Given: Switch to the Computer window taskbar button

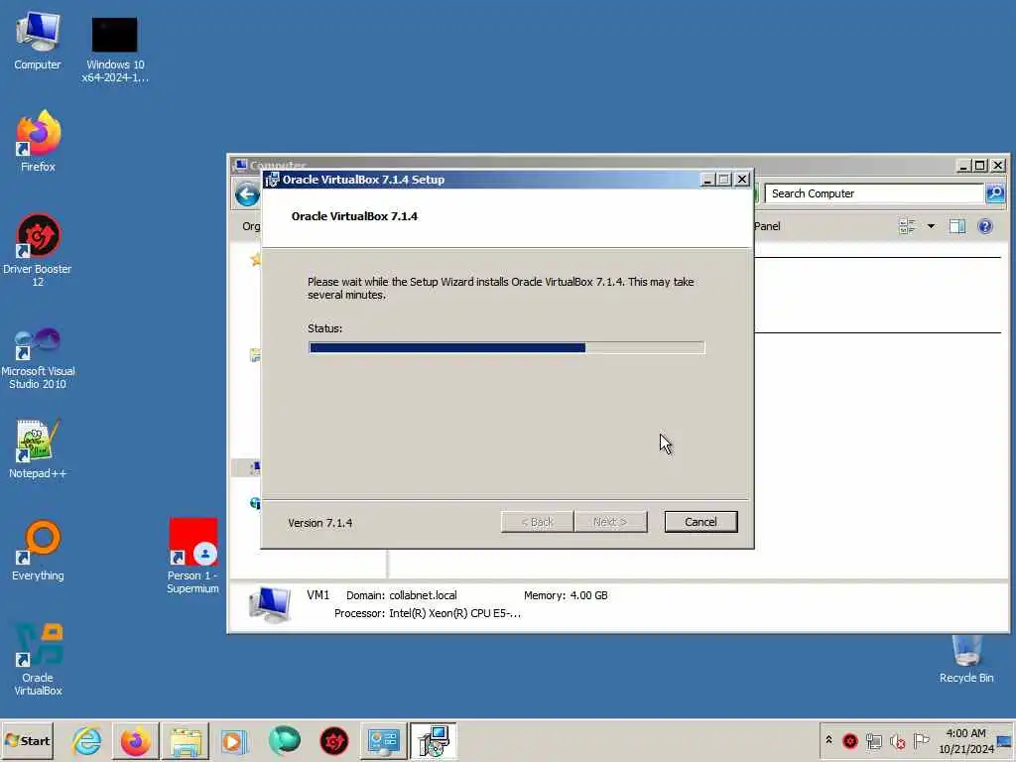Looking at the screenshot, I should point(383,741).
